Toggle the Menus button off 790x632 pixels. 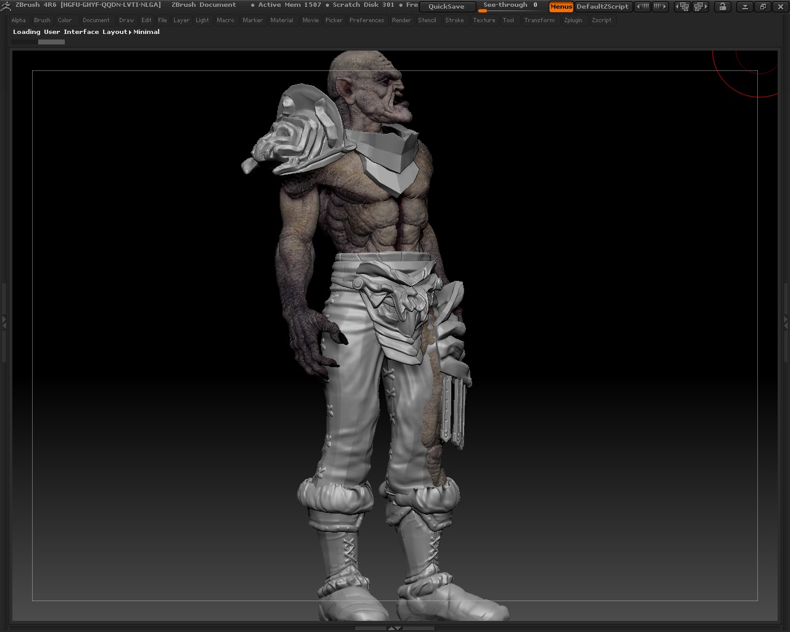click(561, 7)
